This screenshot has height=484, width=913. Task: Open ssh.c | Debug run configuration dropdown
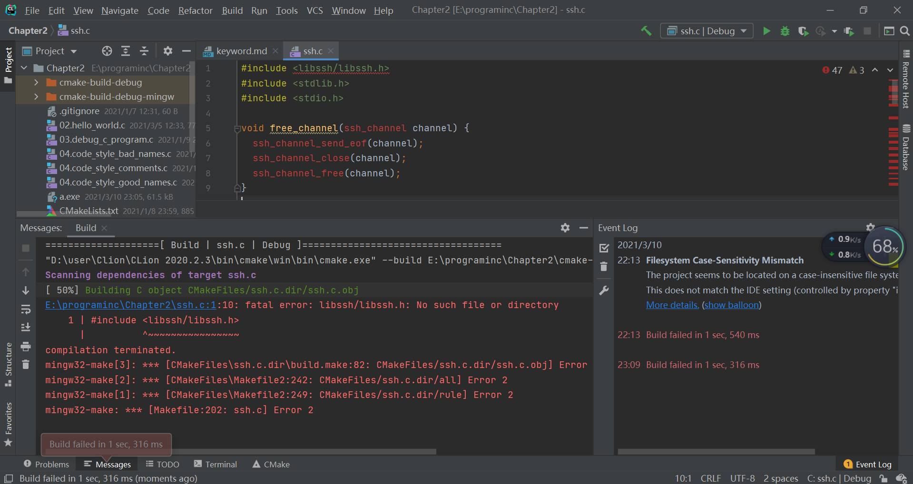[x=707, y=31]
